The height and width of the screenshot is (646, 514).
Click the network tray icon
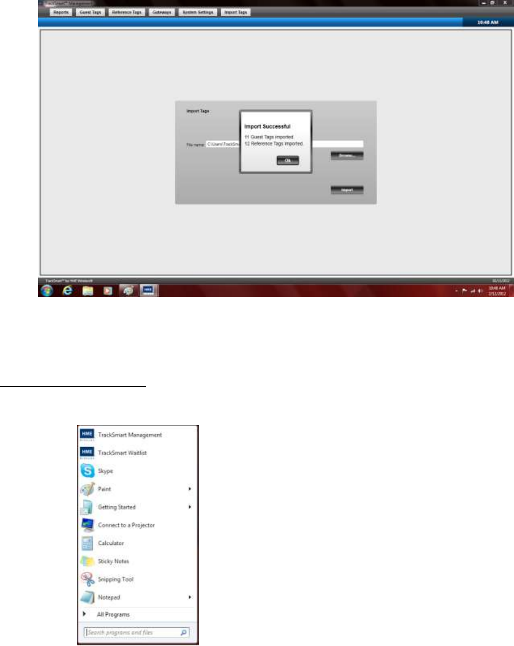472,291
